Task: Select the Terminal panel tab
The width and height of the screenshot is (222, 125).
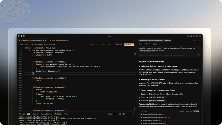Action: click(58, 114)
